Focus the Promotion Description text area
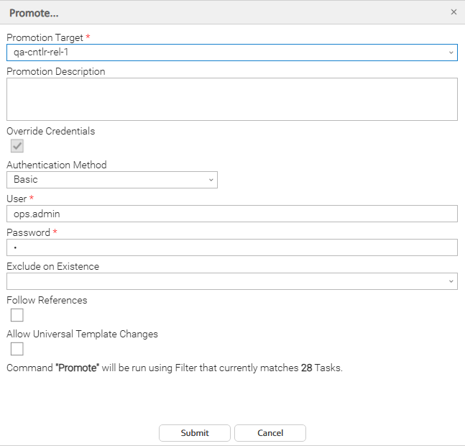Viewport: 465px width, 446px height. [x=231, y=99]
